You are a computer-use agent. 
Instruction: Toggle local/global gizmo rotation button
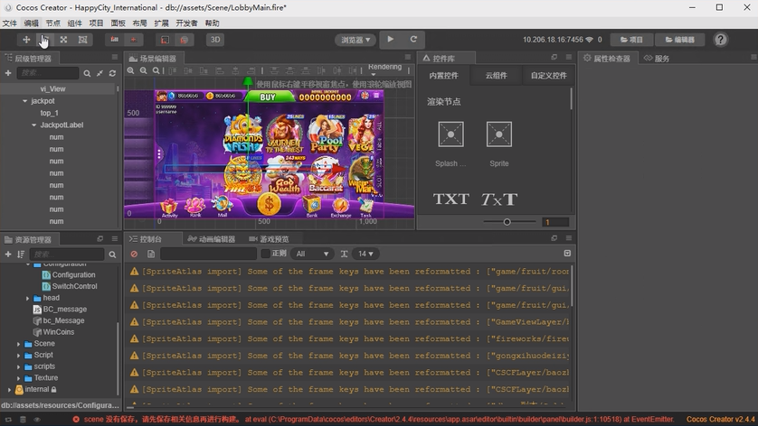coord(134,40)
